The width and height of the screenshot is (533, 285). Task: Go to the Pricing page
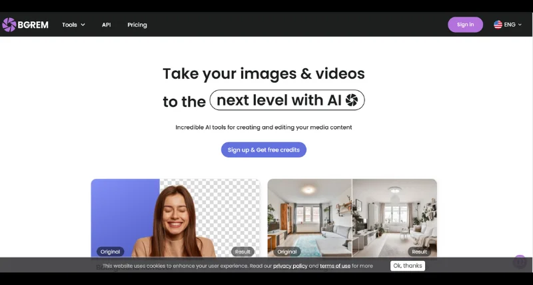point(137,25)
